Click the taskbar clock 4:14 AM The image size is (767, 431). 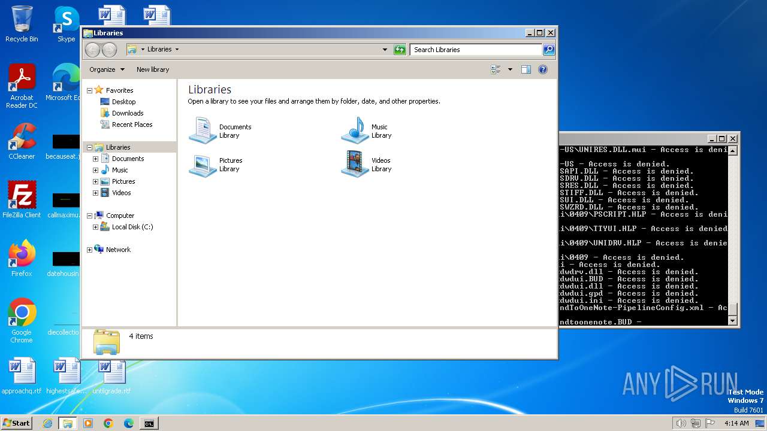tap(736, 423)
